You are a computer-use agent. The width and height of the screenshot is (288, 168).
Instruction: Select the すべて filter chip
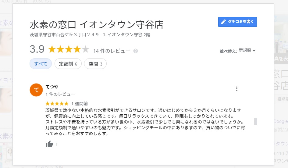pos(41,64)
